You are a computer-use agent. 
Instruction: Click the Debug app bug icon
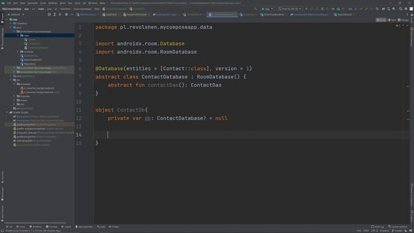(x=322, y=8)
